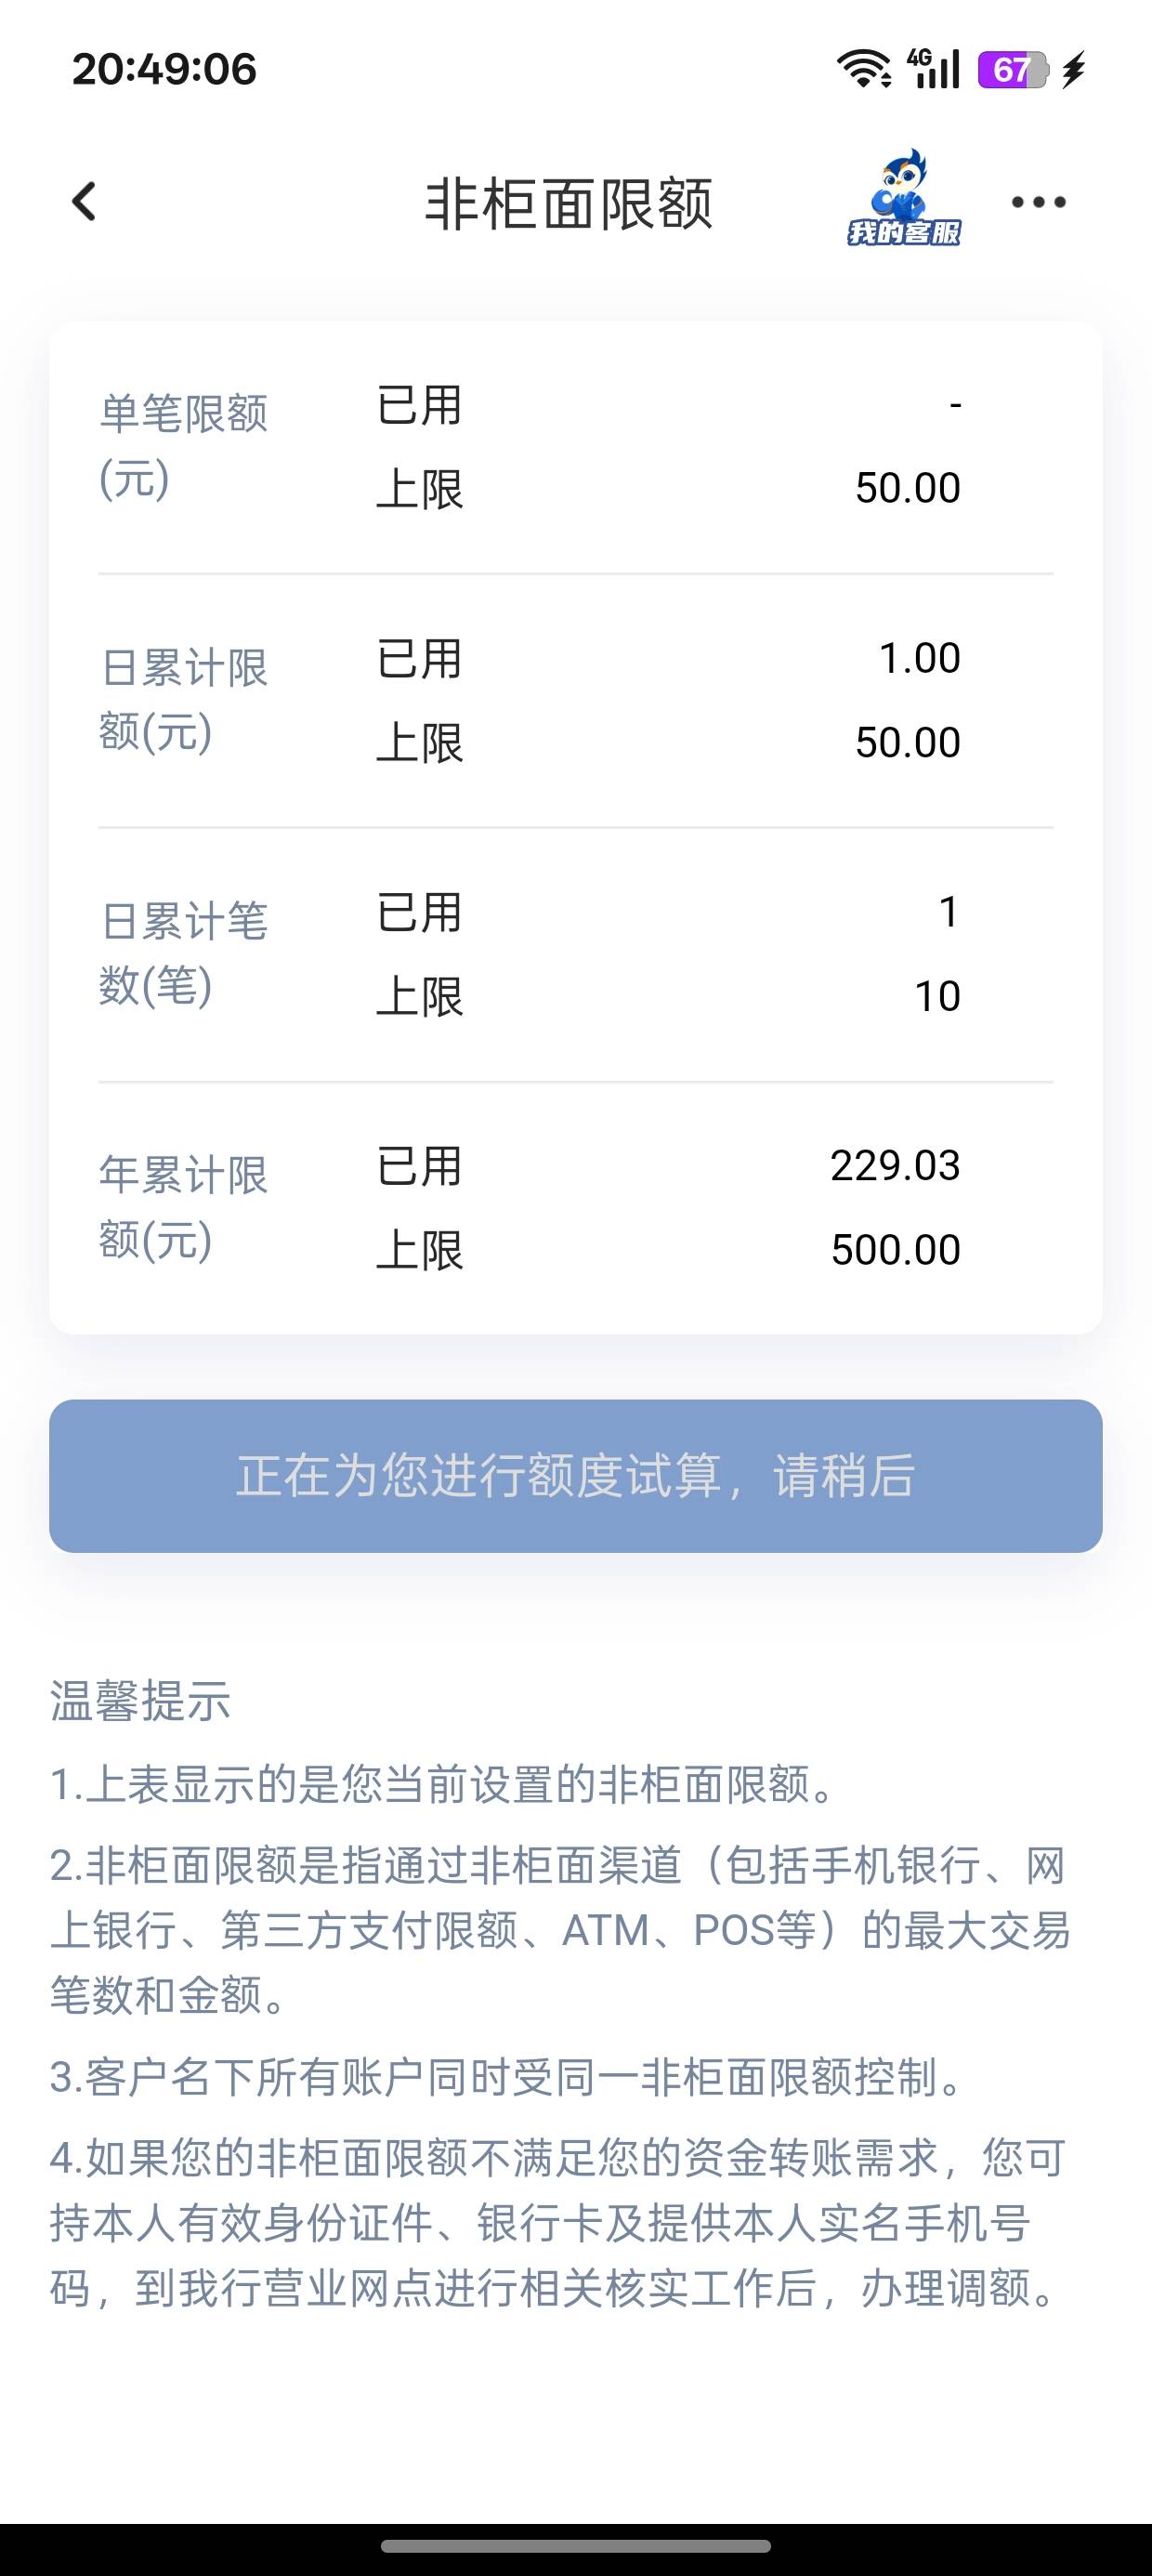Tap the 4G signal strength icon

pyautogui.click(x=934, y=69)
